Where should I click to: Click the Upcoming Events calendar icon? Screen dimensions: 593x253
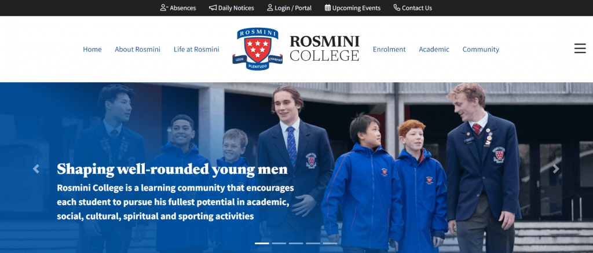tap(328, 8)
